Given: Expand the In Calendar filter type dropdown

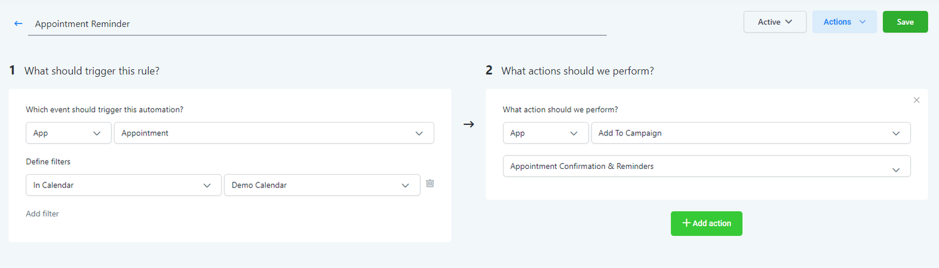Looking at the screenshot, I should tap(123, 185).
